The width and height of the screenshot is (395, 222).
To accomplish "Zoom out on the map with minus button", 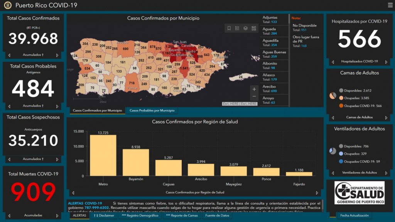I will click(254, 97).
